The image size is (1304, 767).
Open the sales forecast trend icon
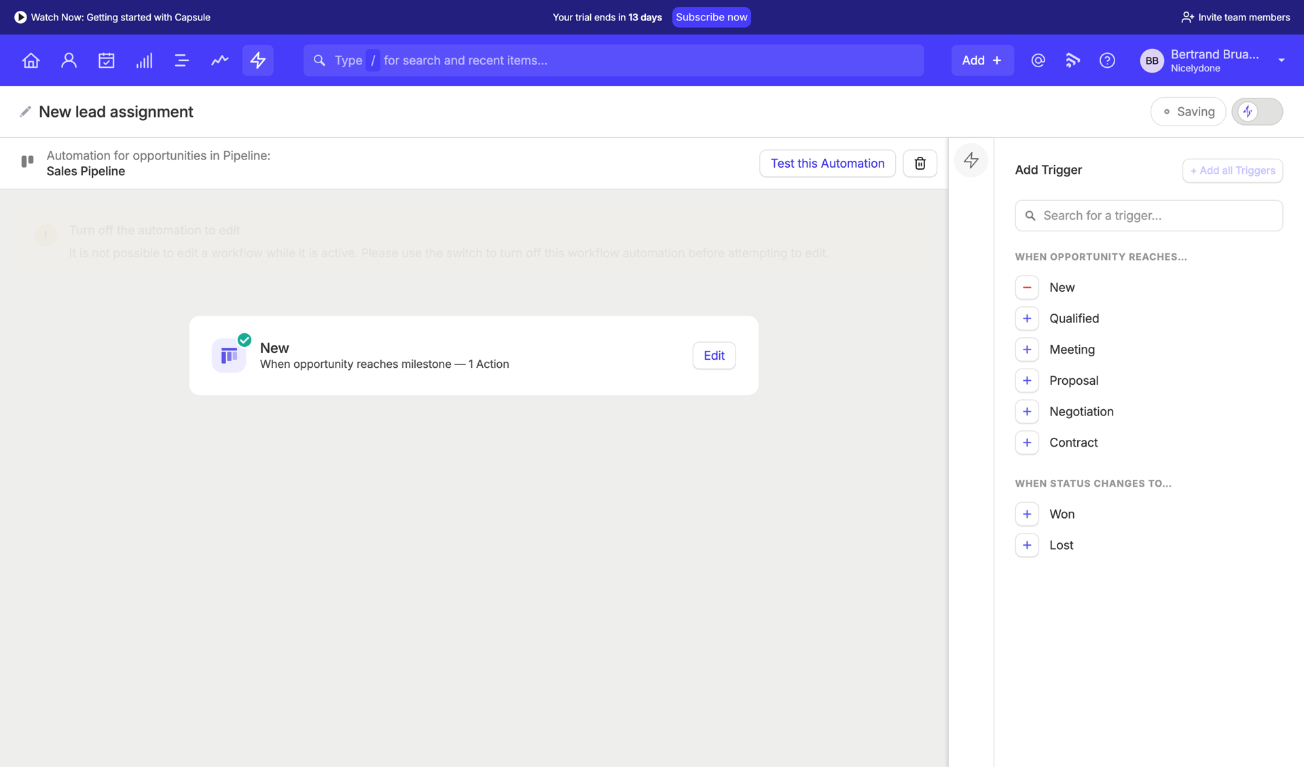coord(219,60)
